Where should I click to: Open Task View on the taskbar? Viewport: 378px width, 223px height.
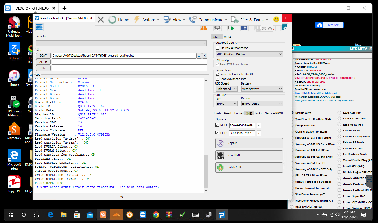coord(37,215)
